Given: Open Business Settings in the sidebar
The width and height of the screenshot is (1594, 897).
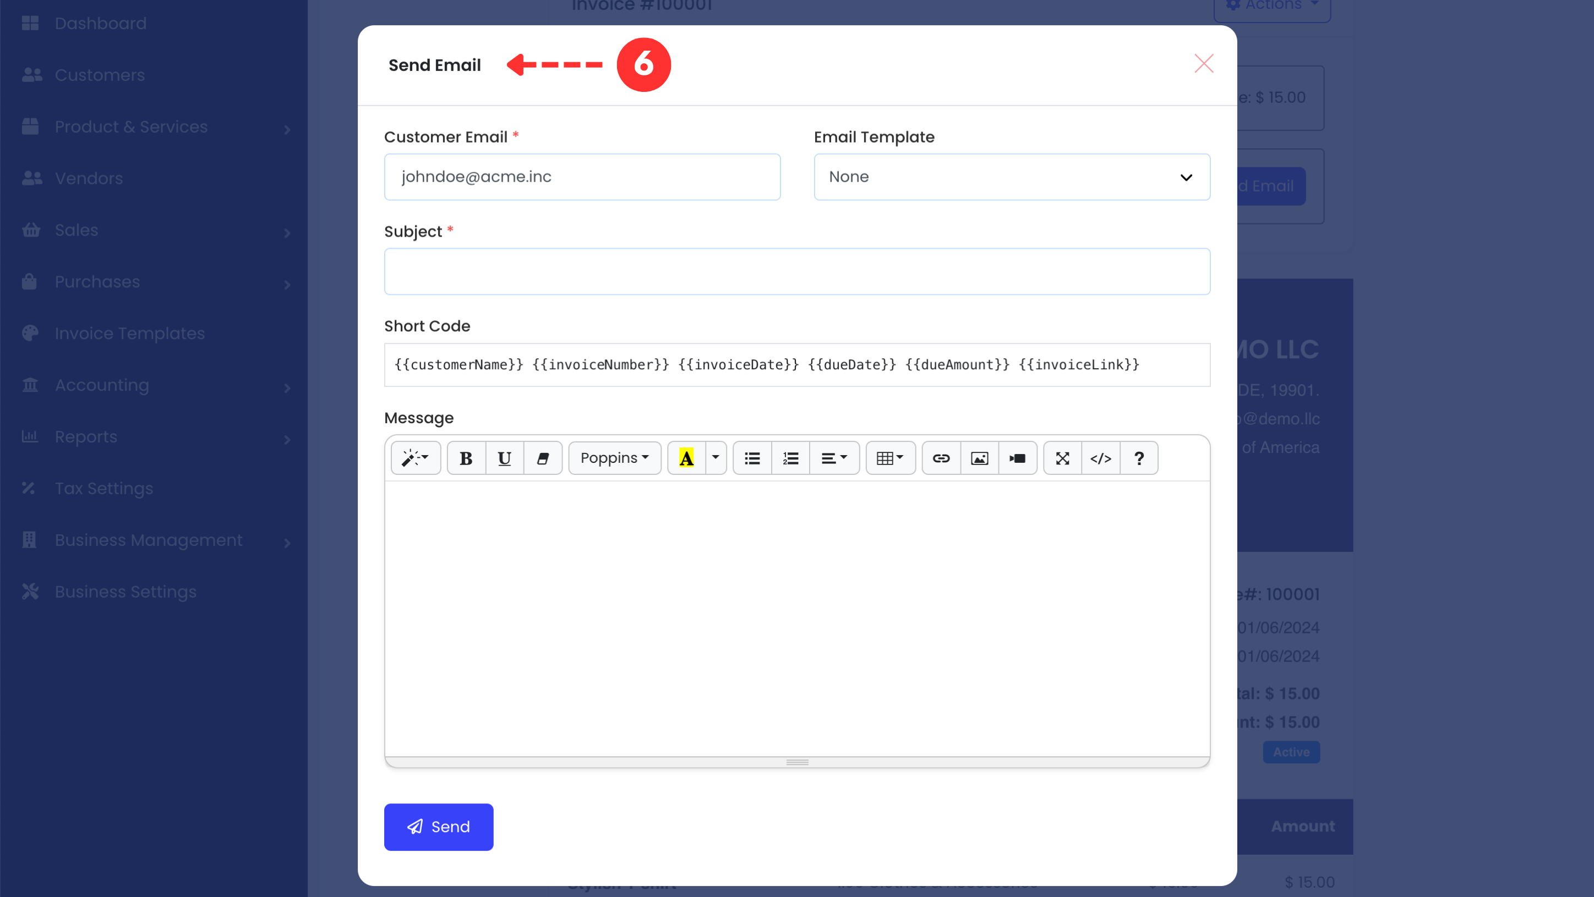Looking at the screenshot, I should click(125, 592).
